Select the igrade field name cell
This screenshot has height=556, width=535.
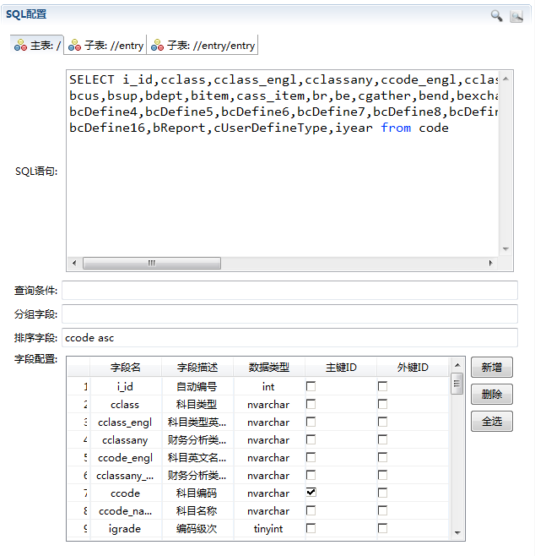(126, 529)
